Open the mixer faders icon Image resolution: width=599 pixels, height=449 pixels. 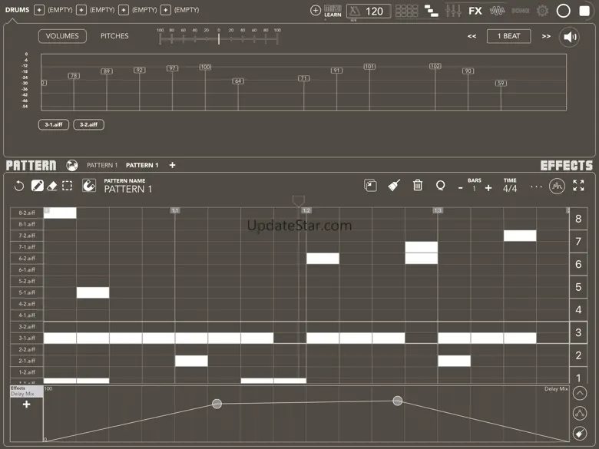click(453, 11)
